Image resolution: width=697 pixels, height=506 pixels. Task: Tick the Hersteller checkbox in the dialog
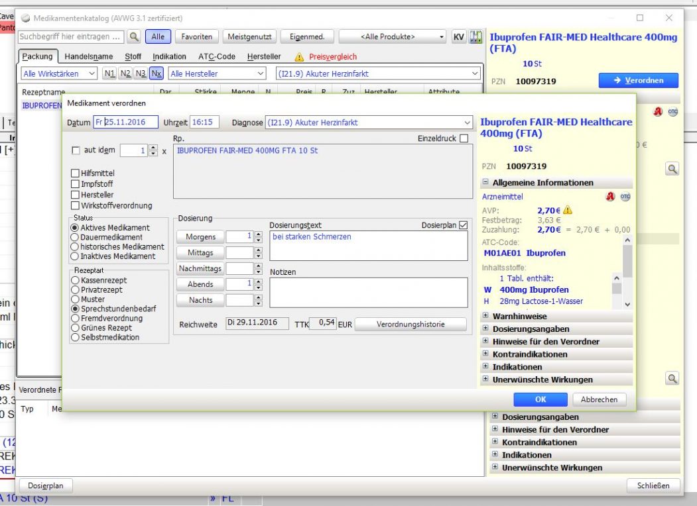pos(75,195)
